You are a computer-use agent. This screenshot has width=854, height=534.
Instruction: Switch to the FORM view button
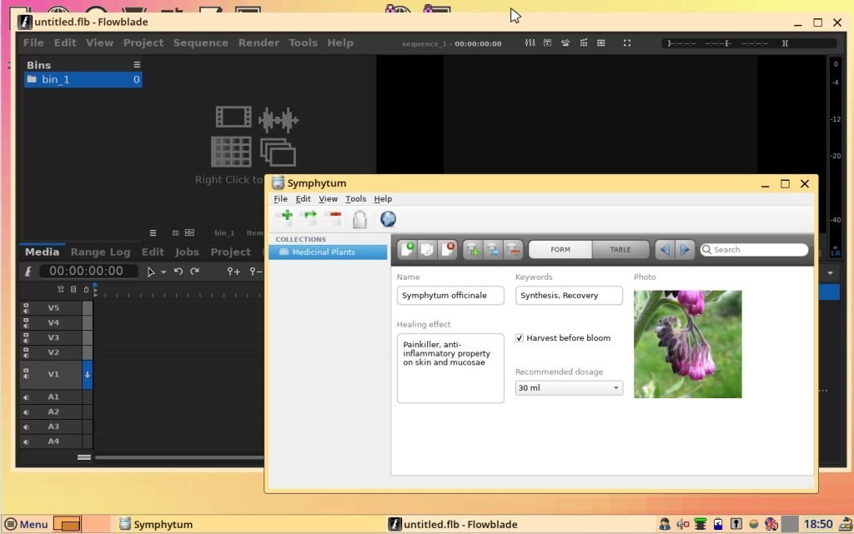pyautogui.click(x=560, y=250)
